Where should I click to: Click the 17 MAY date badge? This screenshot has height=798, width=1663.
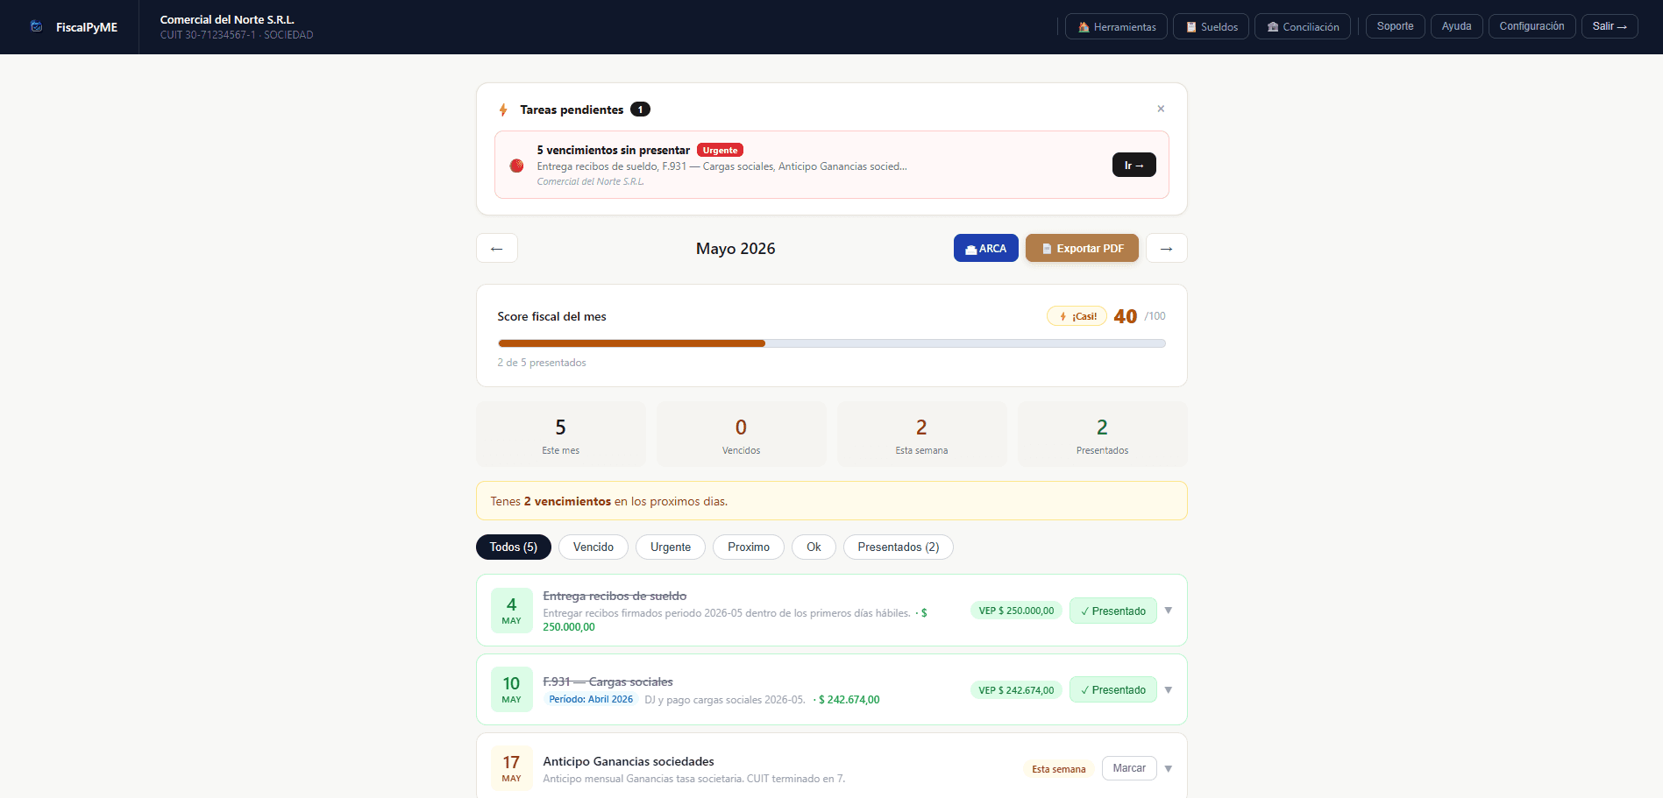tap(512, 768)
